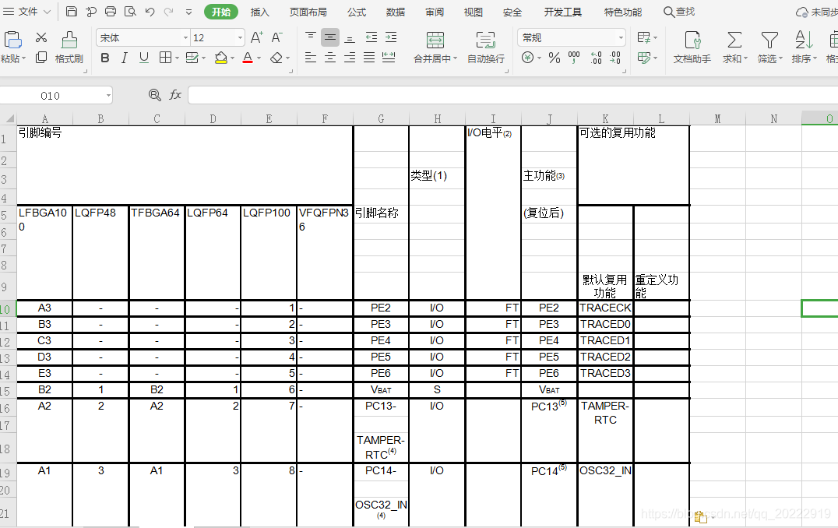Open the 公式 (Formulas) tab
Screen dimensions: 838x528
point(357,12)
